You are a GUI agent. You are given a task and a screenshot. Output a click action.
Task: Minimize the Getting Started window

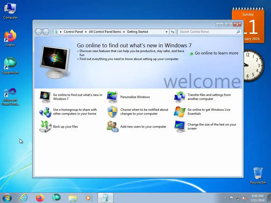[220, 25]
